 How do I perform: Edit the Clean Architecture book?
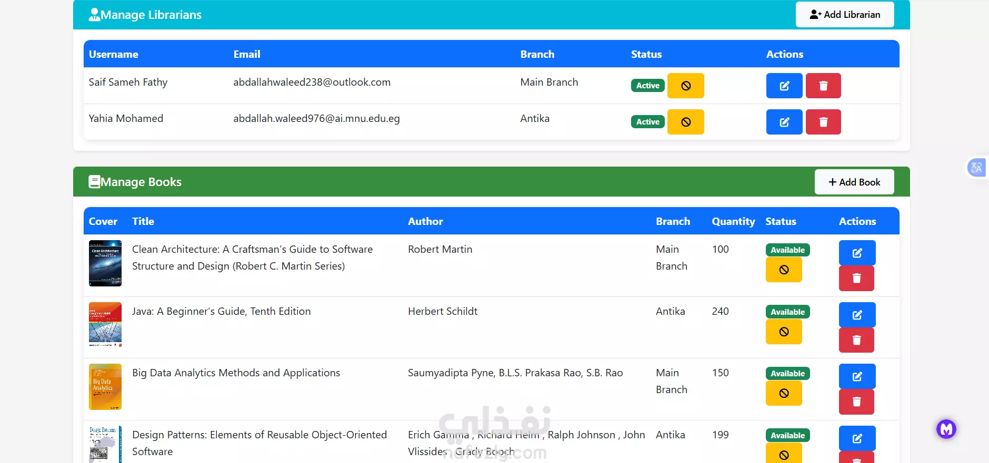[857, 253]
